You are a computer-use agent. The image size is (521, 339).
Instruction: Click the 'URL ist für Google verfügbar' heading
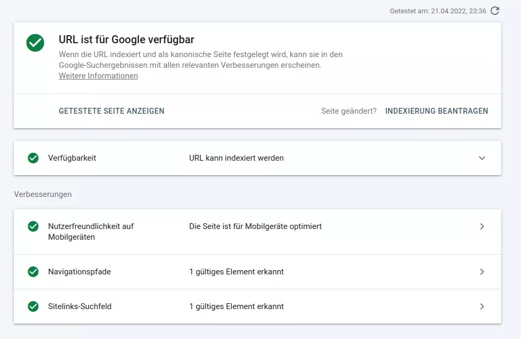126,40
